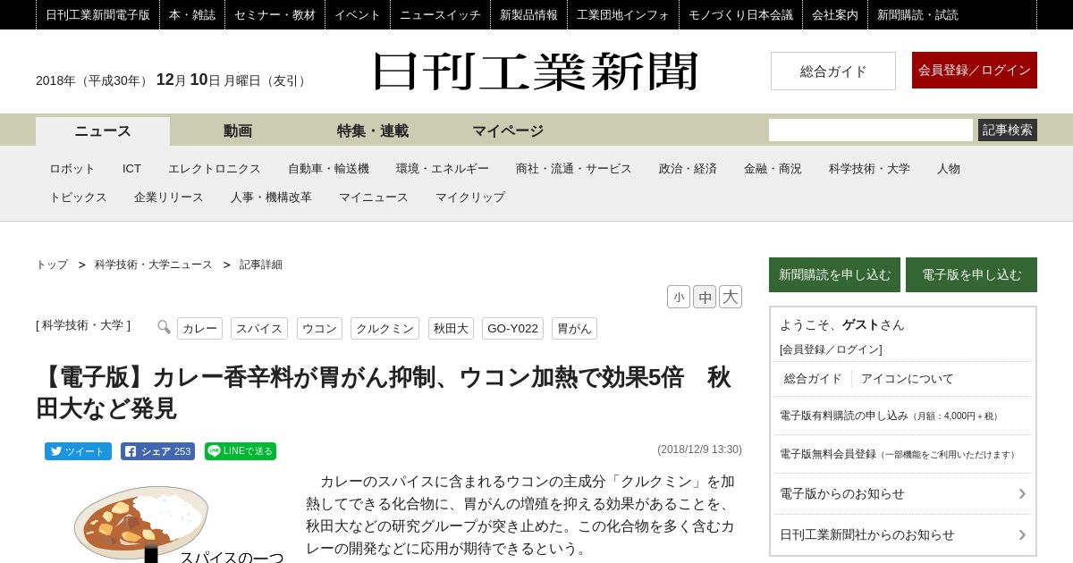Open 電子版無料会員登録 link
The image size is (1073, 563).
click(899, 454)
